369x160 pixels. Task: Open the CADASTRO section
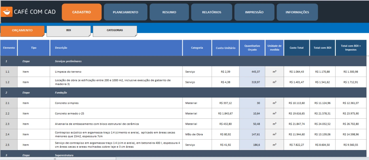81,12
